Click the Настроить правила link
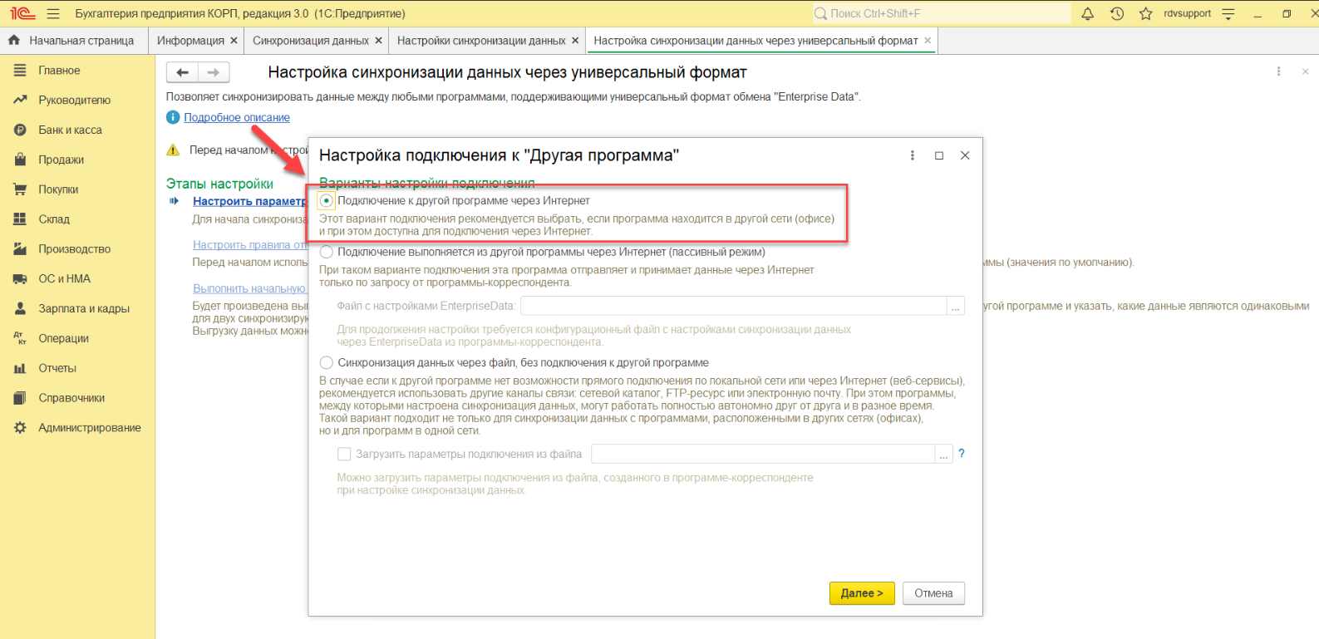1319x639 pixels. (249, 245)
